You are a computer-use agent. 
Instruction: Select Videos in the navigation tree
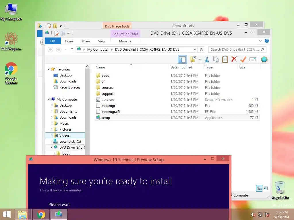(64, 135)
